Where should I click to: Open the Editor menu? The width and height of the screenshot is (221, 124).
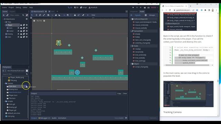pos(25,8)
